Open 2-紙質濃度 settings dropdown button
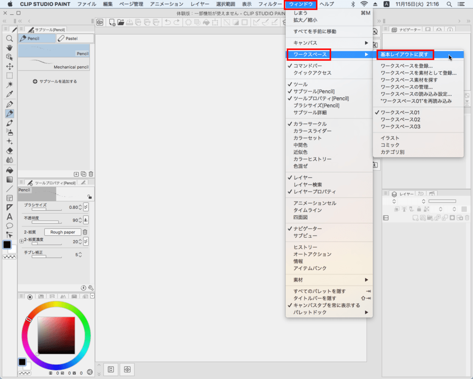Viewport: 473px width, 379px height. click(86, 241)
